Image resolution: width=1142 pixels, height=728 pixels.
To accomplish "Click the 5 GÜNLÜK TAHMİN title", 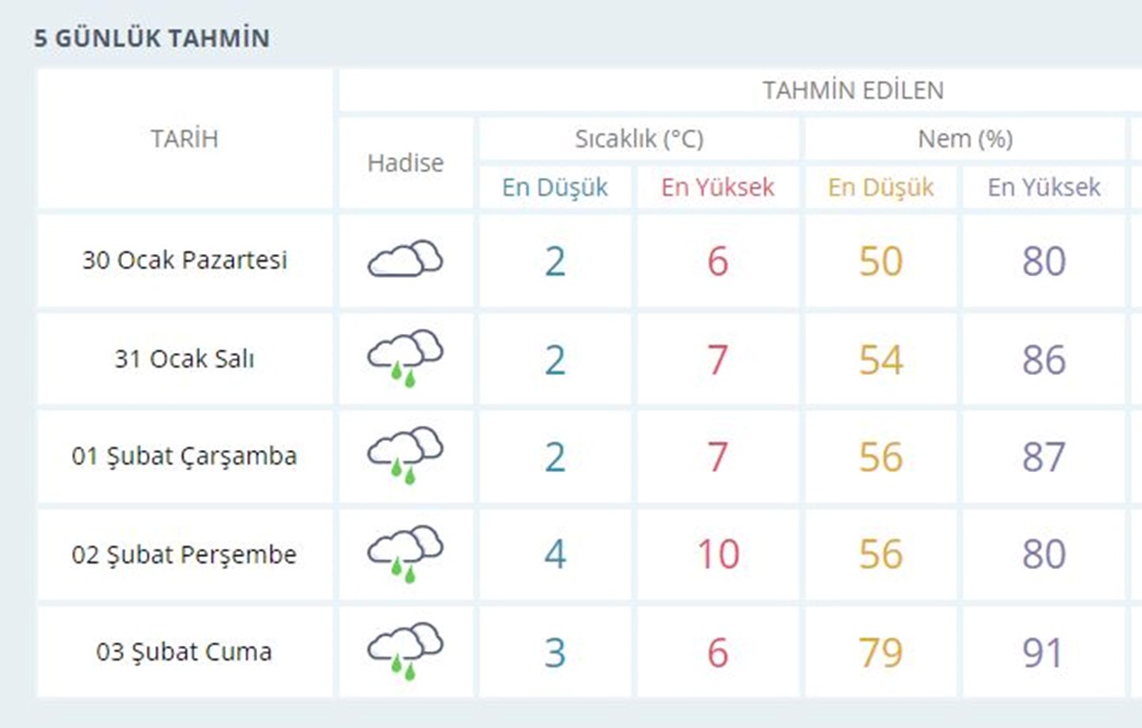I will [x=152, y=39].
